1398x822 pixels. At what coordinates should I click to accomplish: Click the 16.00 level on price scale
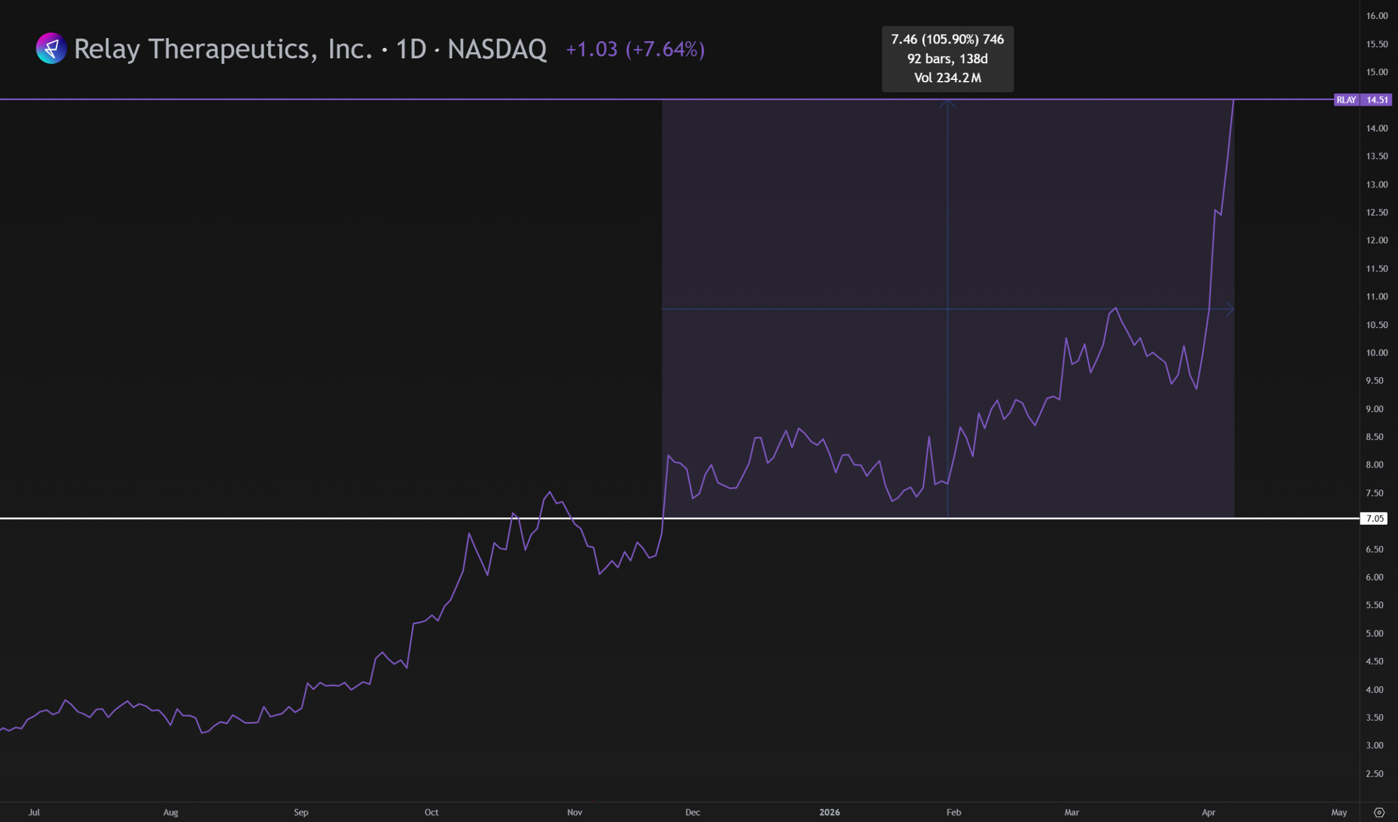pyautogui.click(x=1376, y=16)
